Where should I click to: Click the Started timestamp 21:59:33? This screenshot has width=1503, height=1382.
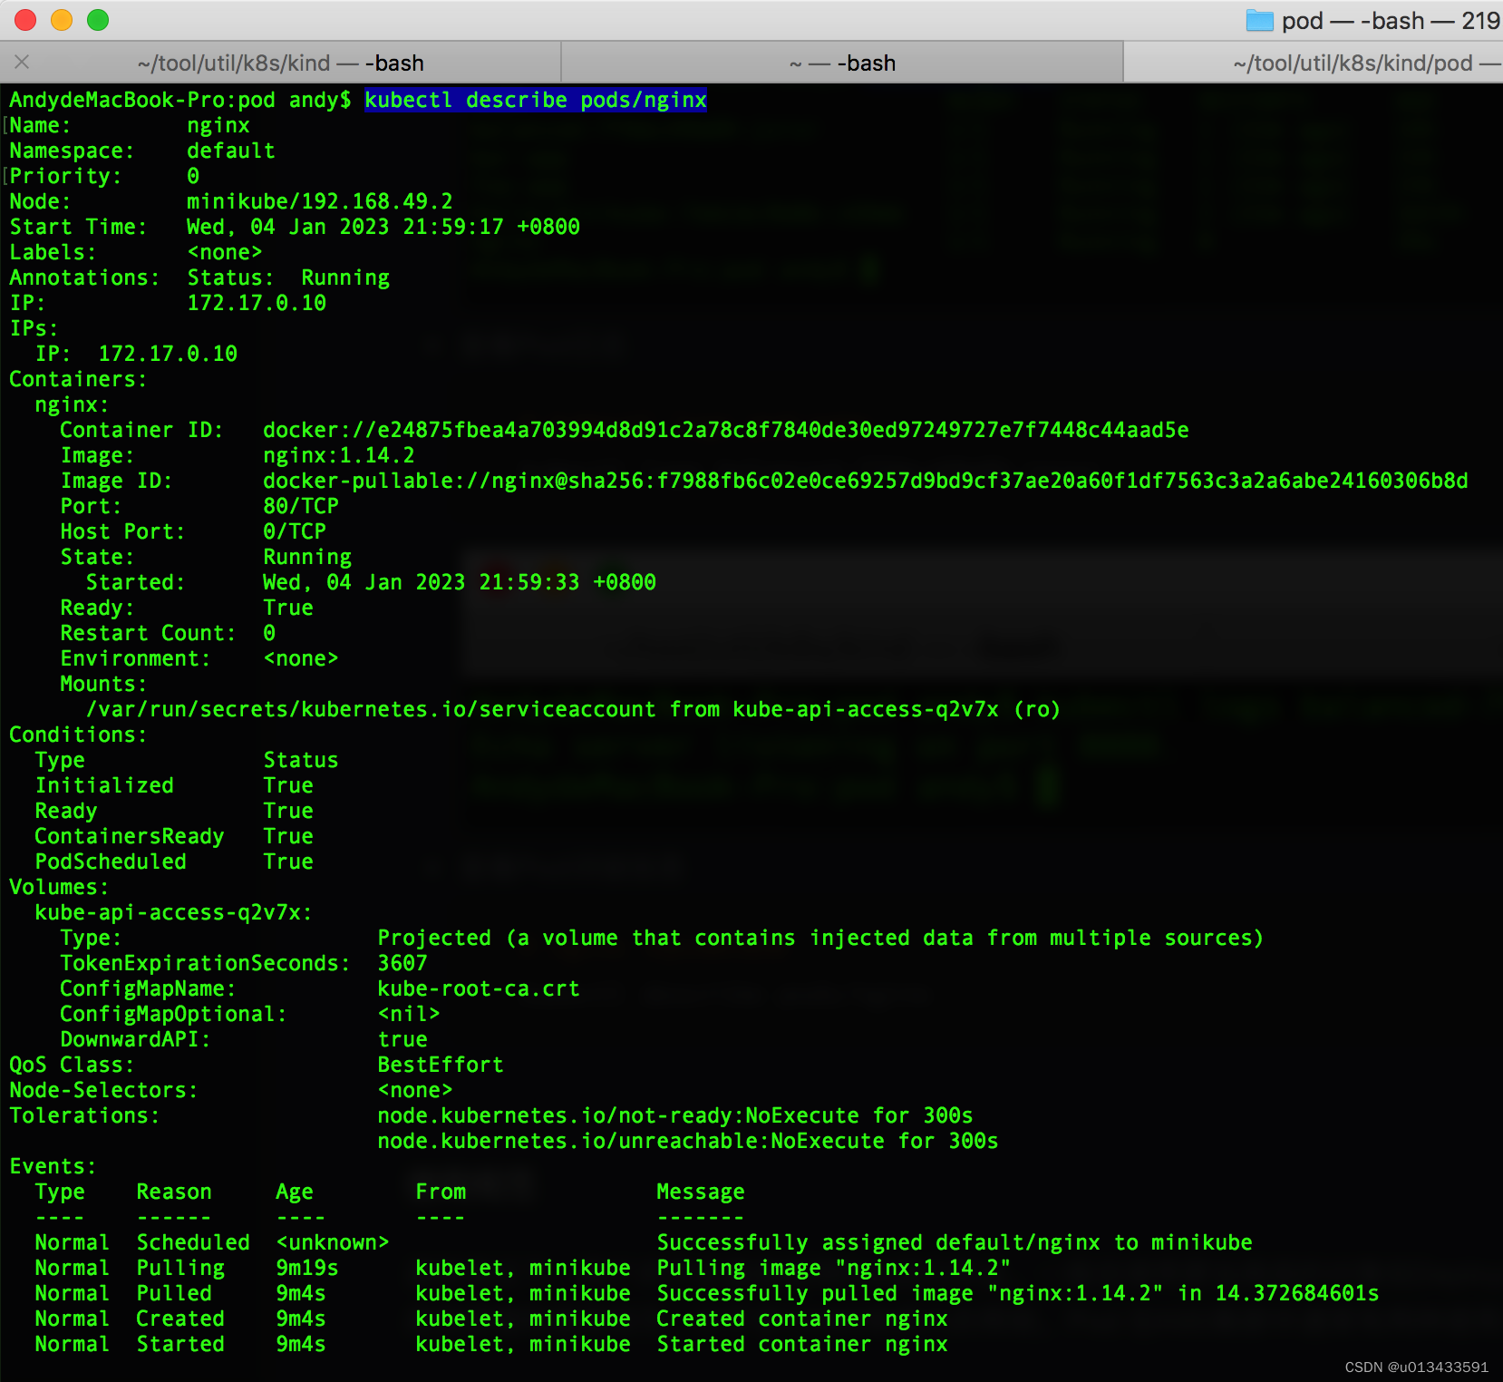click(x=529, y=582)
